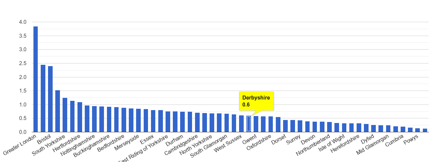
Task: Select the highlighted Derbyshire bar
Action: pos(249,124)
